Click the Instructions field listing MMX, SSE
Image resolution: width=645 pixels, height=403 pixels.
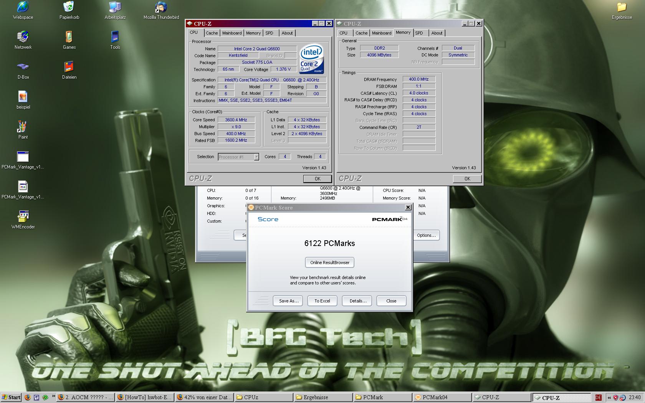tap(272, 100)
